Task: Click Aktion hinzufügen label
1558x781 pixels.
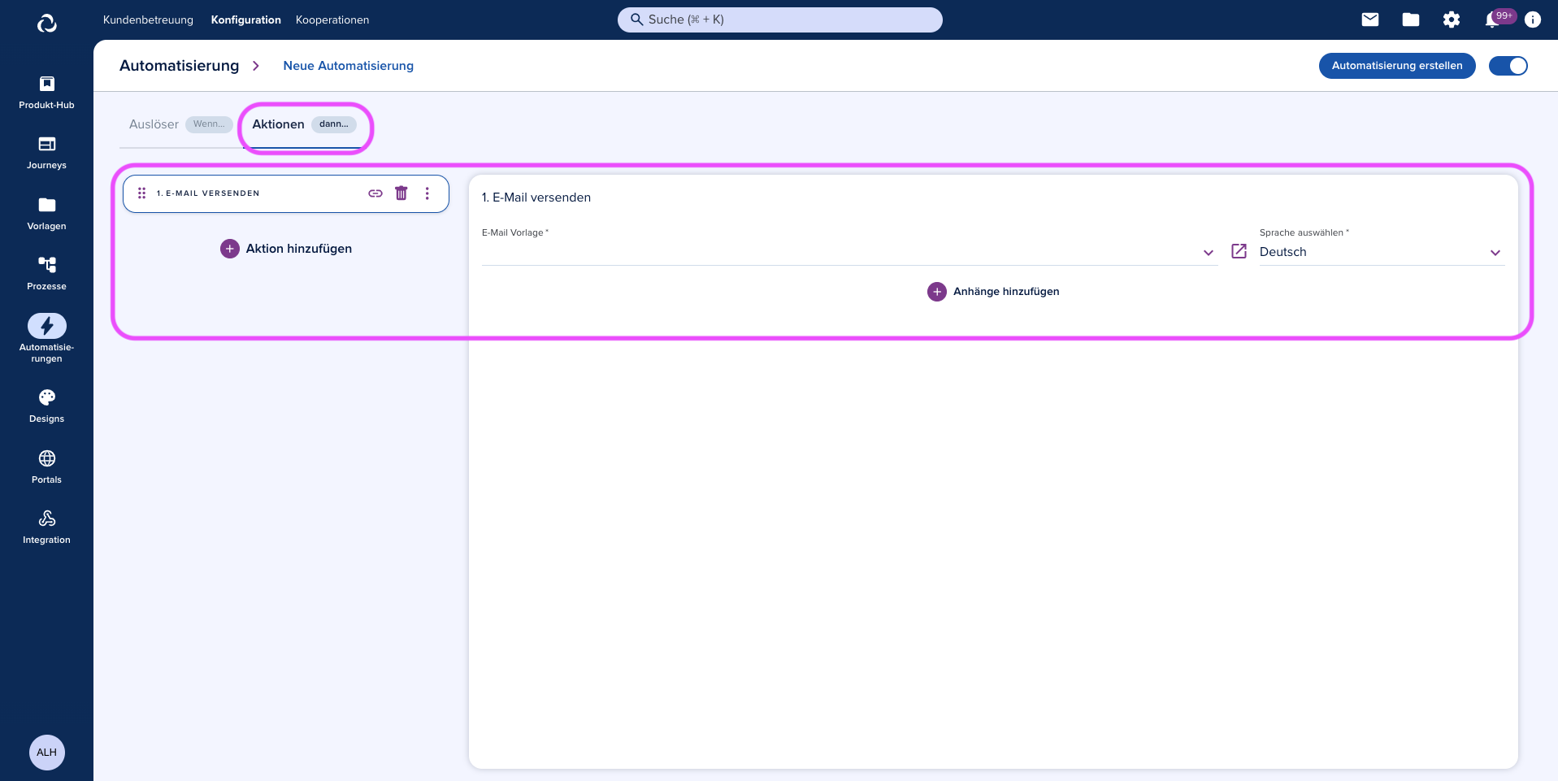Action: click(x=299, y=249)
